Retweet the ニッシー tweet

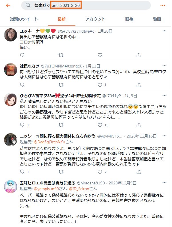61,172
